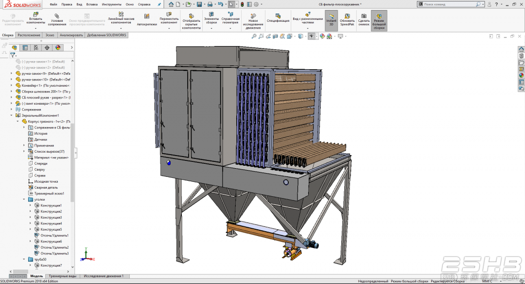Image resolution: width=525 pixels, height=284 pixels.
Task: Expand the Конвейер<1> tree node
Action: pos(11,85)
